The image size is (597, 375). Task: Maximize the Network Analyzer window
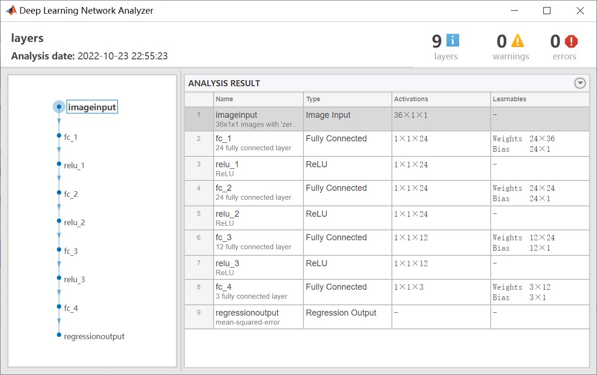tap(547, 11)
